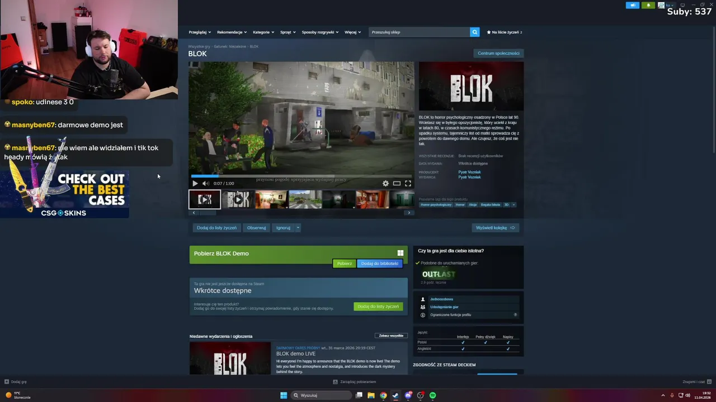The height and width of the screenshot is (402, 716).
Task: Open Discord from the taskbar
Action: tap(408, 395)
